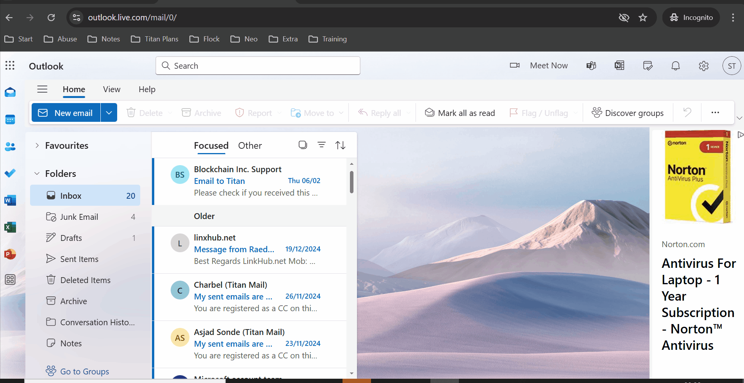The height and width of the screenshot is (383, 744).
Task: Toggle the hamburger navigation pane button
Action: click(42, 89)
